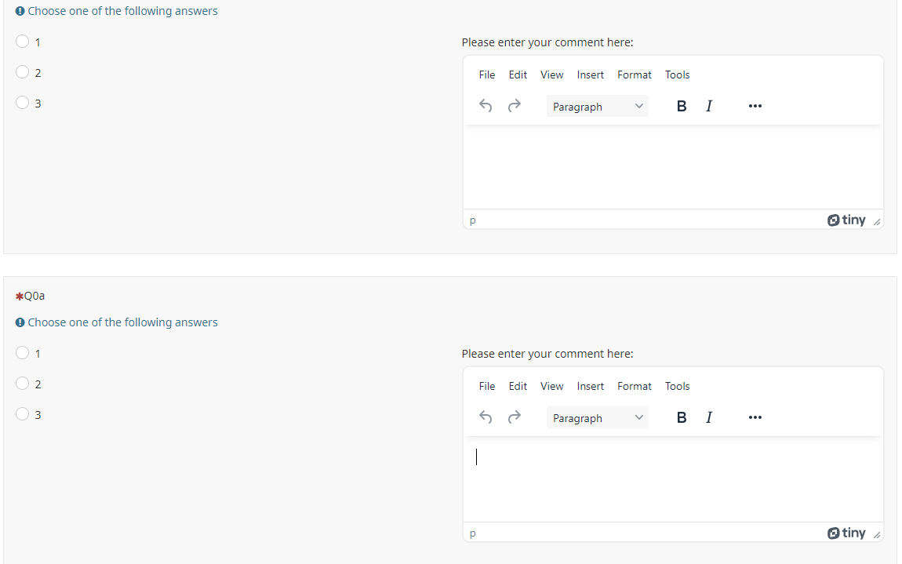The height and width of the screenshot is (564, 902).
Task: Open Paragraph format dropdown in Q0a editor
Action: pyautogui.click(x=598, y=417)
